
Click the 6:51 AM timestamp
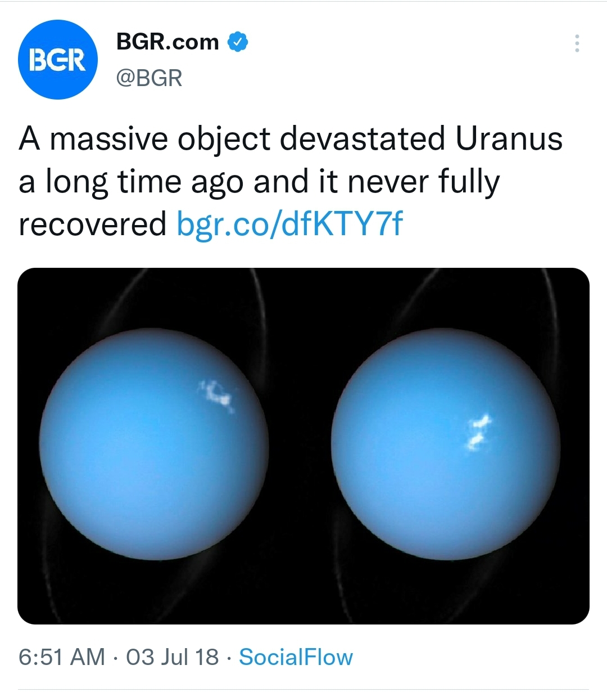click(x=62, y=657)
